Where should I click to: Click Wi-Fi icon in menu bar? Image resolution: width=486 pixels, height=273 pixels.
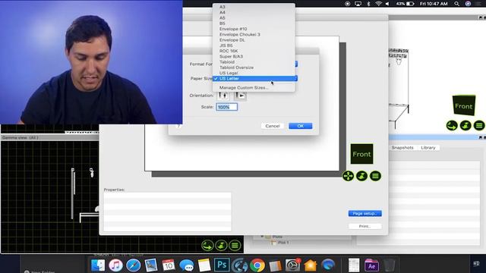[x=378, y=4]
